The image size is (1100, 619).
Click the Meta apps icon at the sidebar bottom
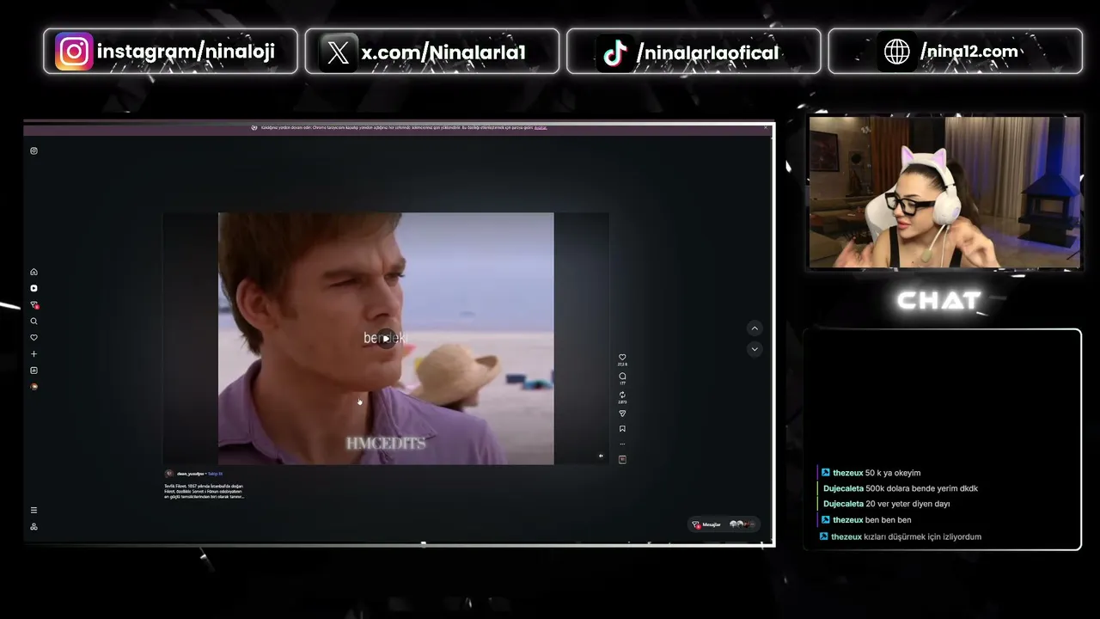pyautogui.click(x=34, y=526)
